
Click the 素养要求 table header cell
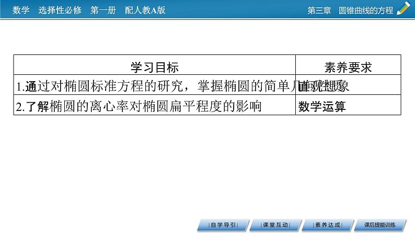(x=348, y=67)
